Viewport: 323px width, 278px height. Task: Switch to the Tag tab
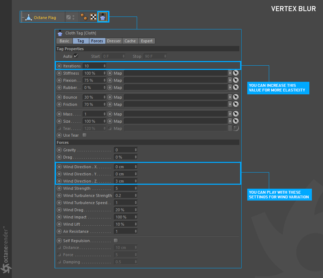coord(80,41)
